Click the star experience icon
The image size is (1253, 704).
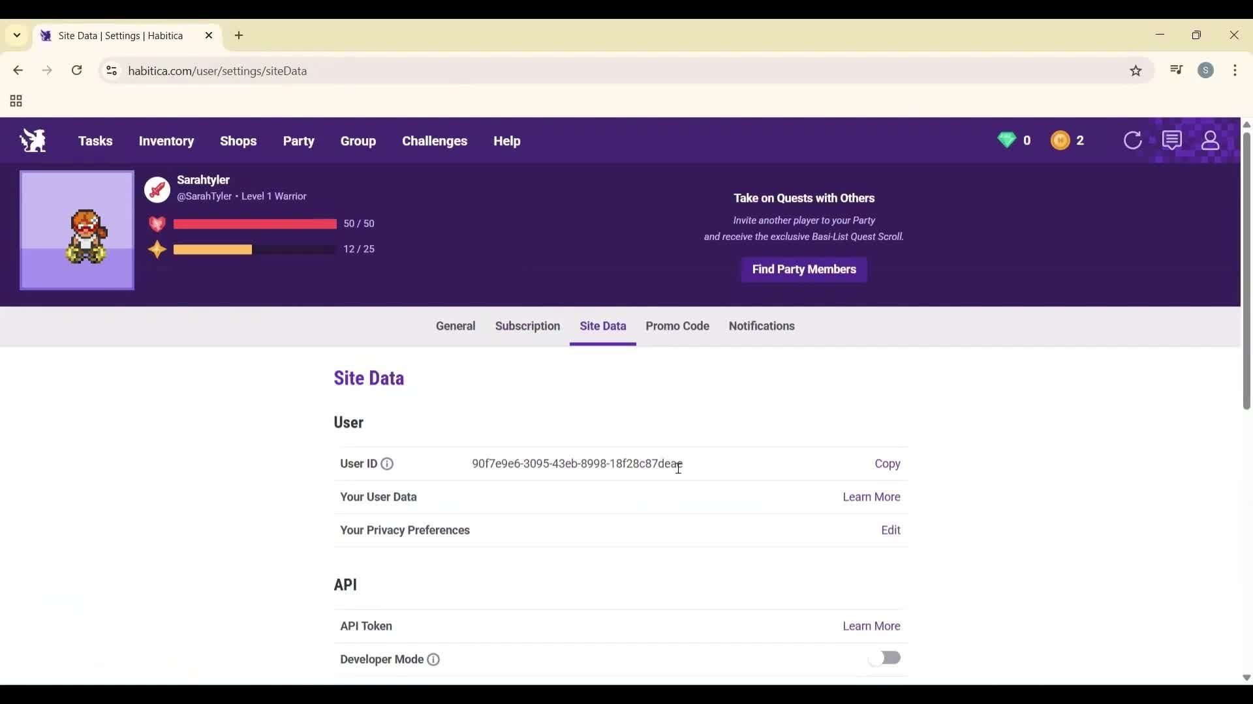[157, 250]
